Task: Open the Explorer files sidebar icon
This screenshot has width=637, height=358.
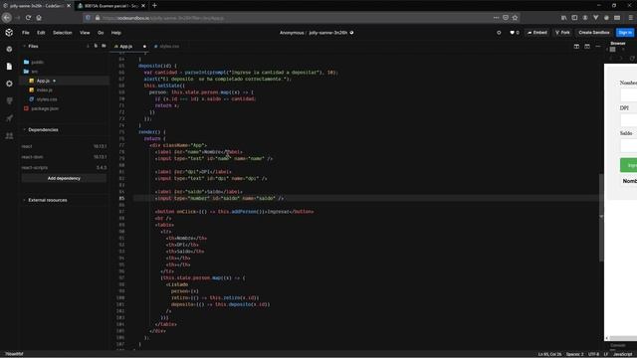Action: (x=9, y=67)
